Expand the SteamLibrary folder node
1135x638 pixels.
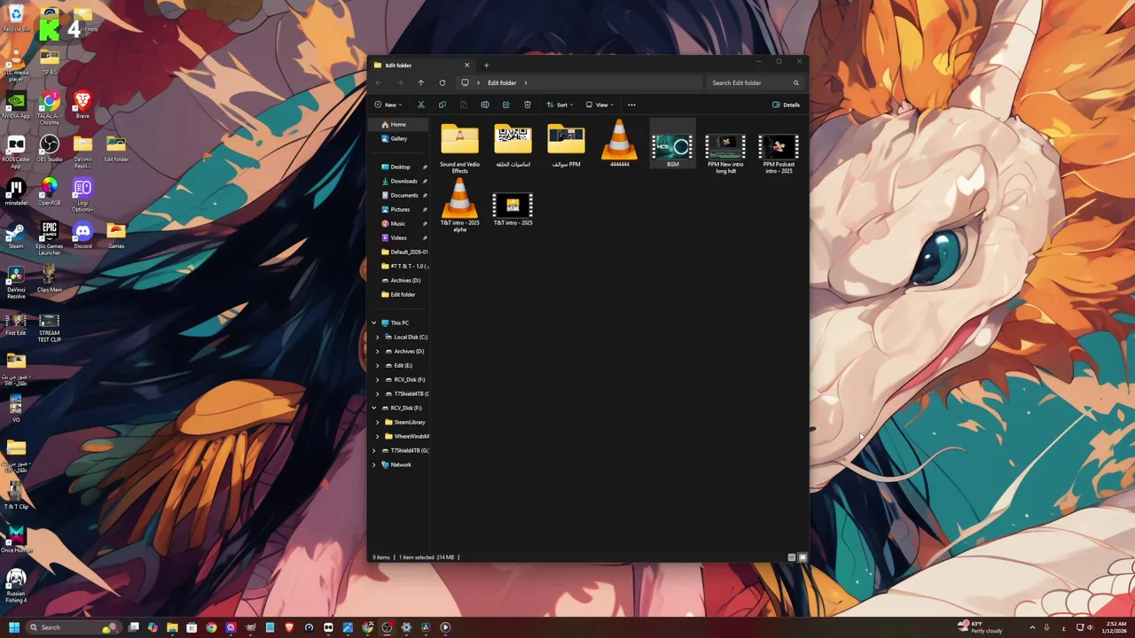[378, 422]
